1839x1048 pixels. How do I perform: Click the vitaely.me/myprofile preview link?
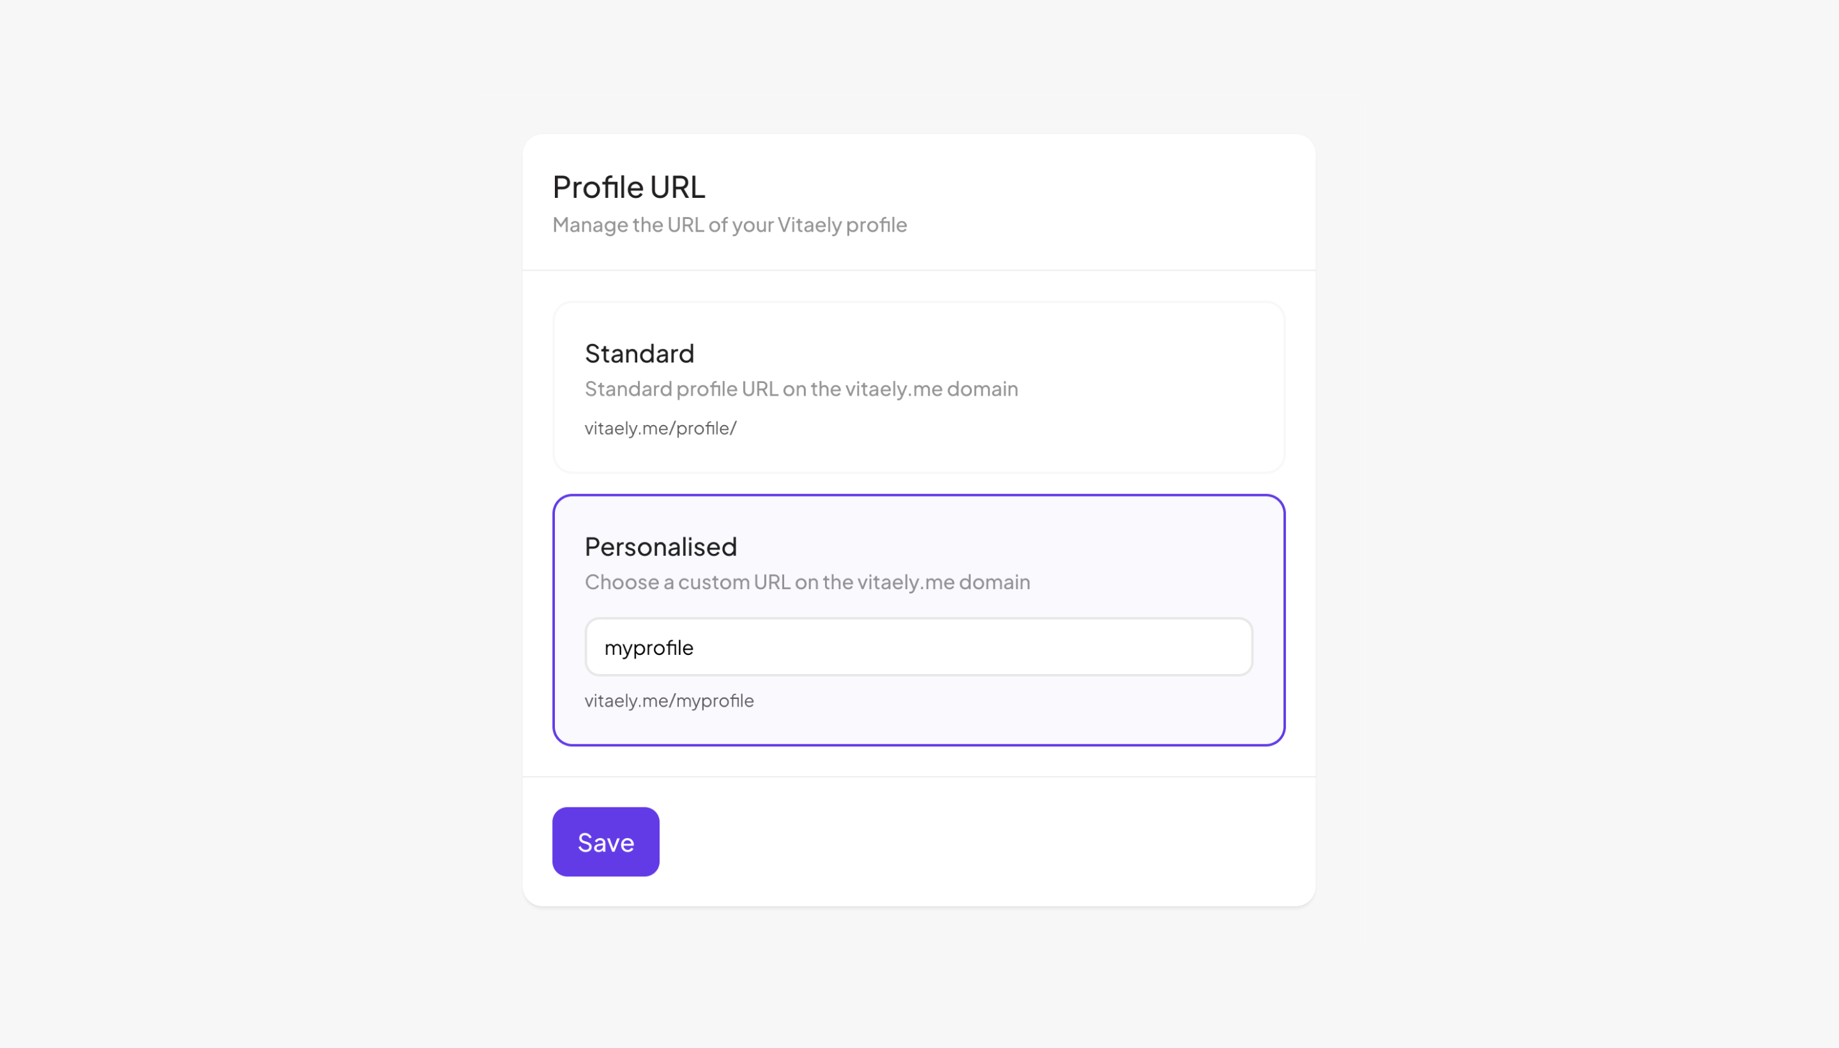point(670,700)
